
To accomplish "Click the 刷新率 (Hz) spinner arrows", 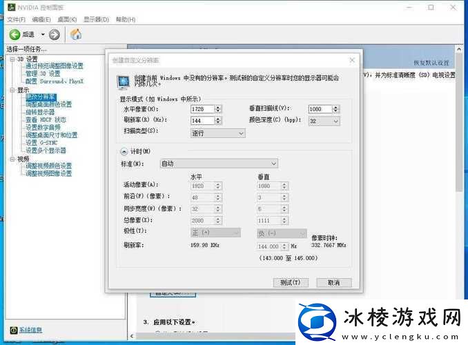I will pyautogui.click(x=218, y=121).
